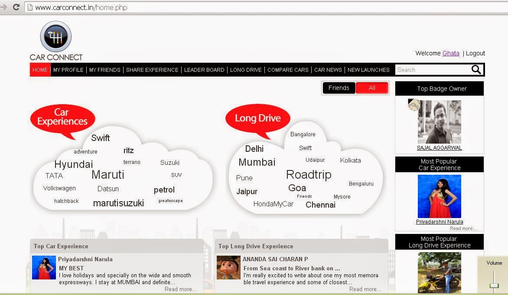Open SHARE EXPERIENCE page
This screenshot has width=508, height=295.
point(152,70)
